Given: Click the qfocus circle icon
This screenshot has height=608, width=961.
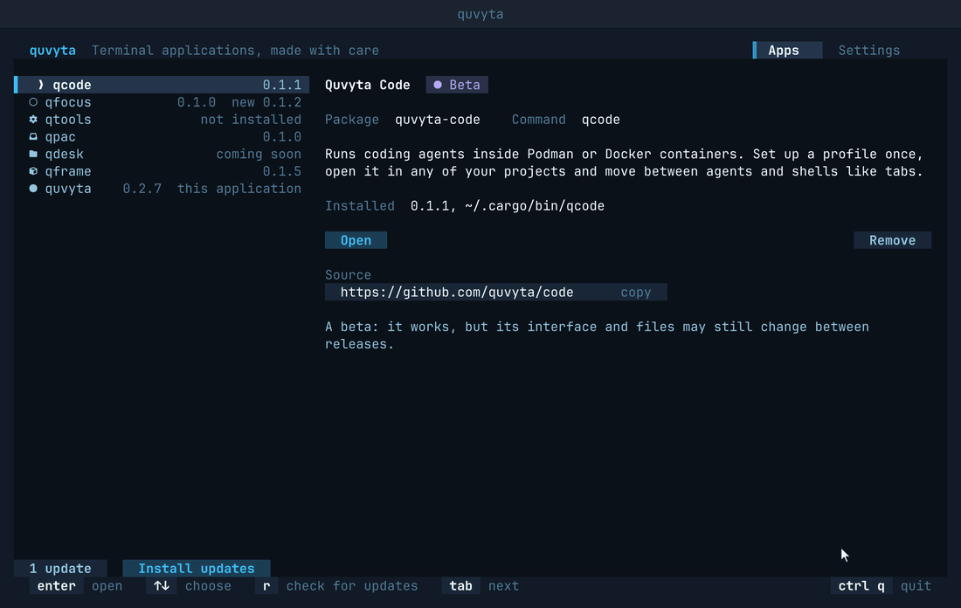Looking at the screenshot, I should tap(33, 102).
